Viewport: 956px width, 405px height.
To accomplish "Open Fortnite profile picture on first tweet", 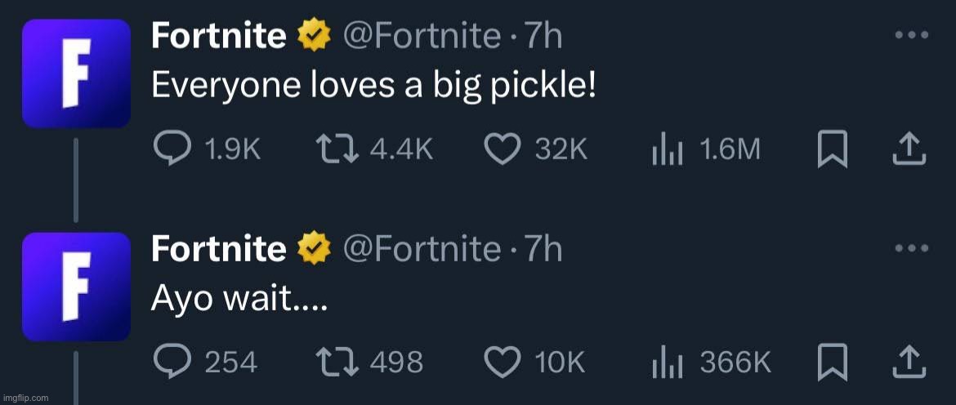I will point(76,73).
